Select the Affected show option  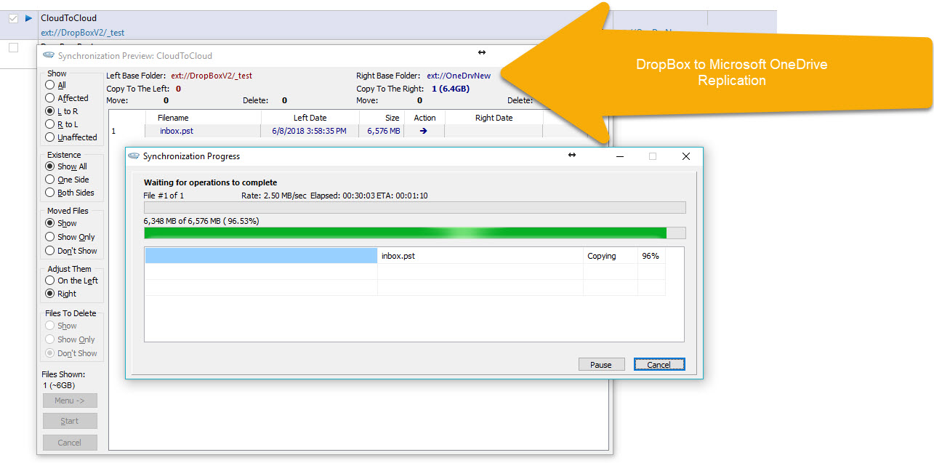(50, 98)
